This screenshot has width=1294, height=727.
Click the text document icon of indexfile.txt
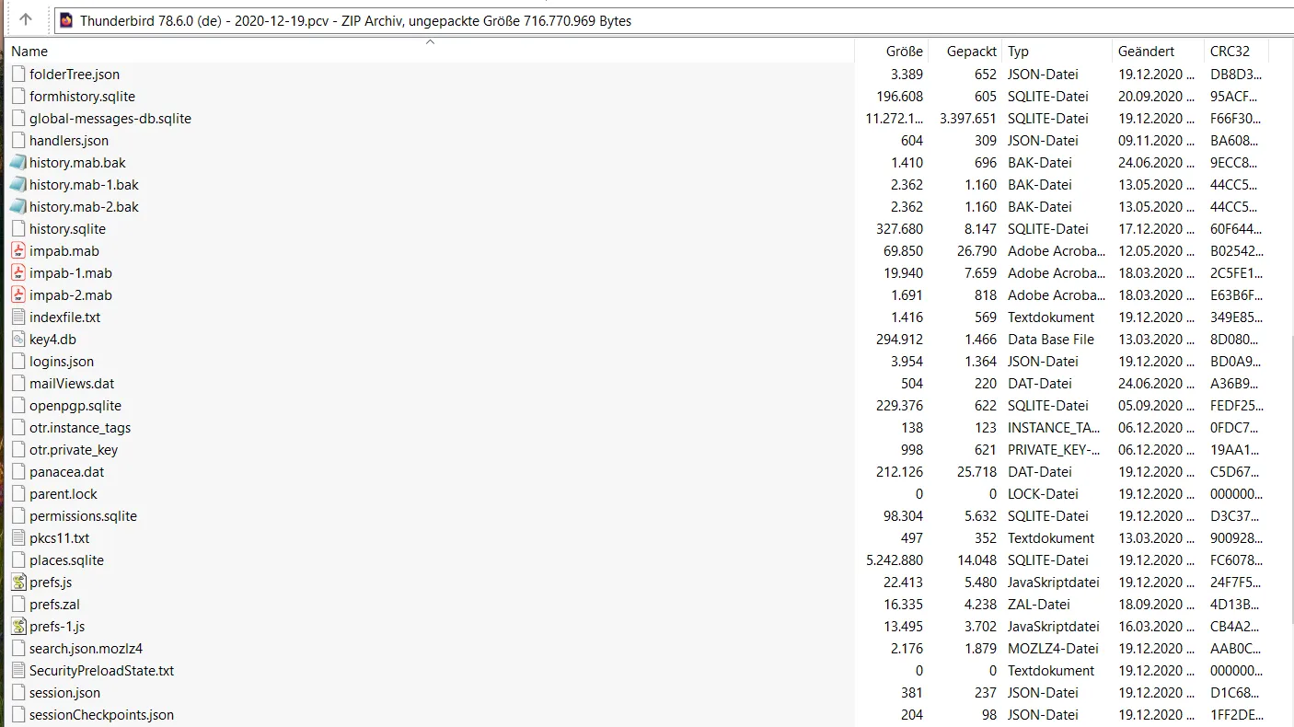18,317
